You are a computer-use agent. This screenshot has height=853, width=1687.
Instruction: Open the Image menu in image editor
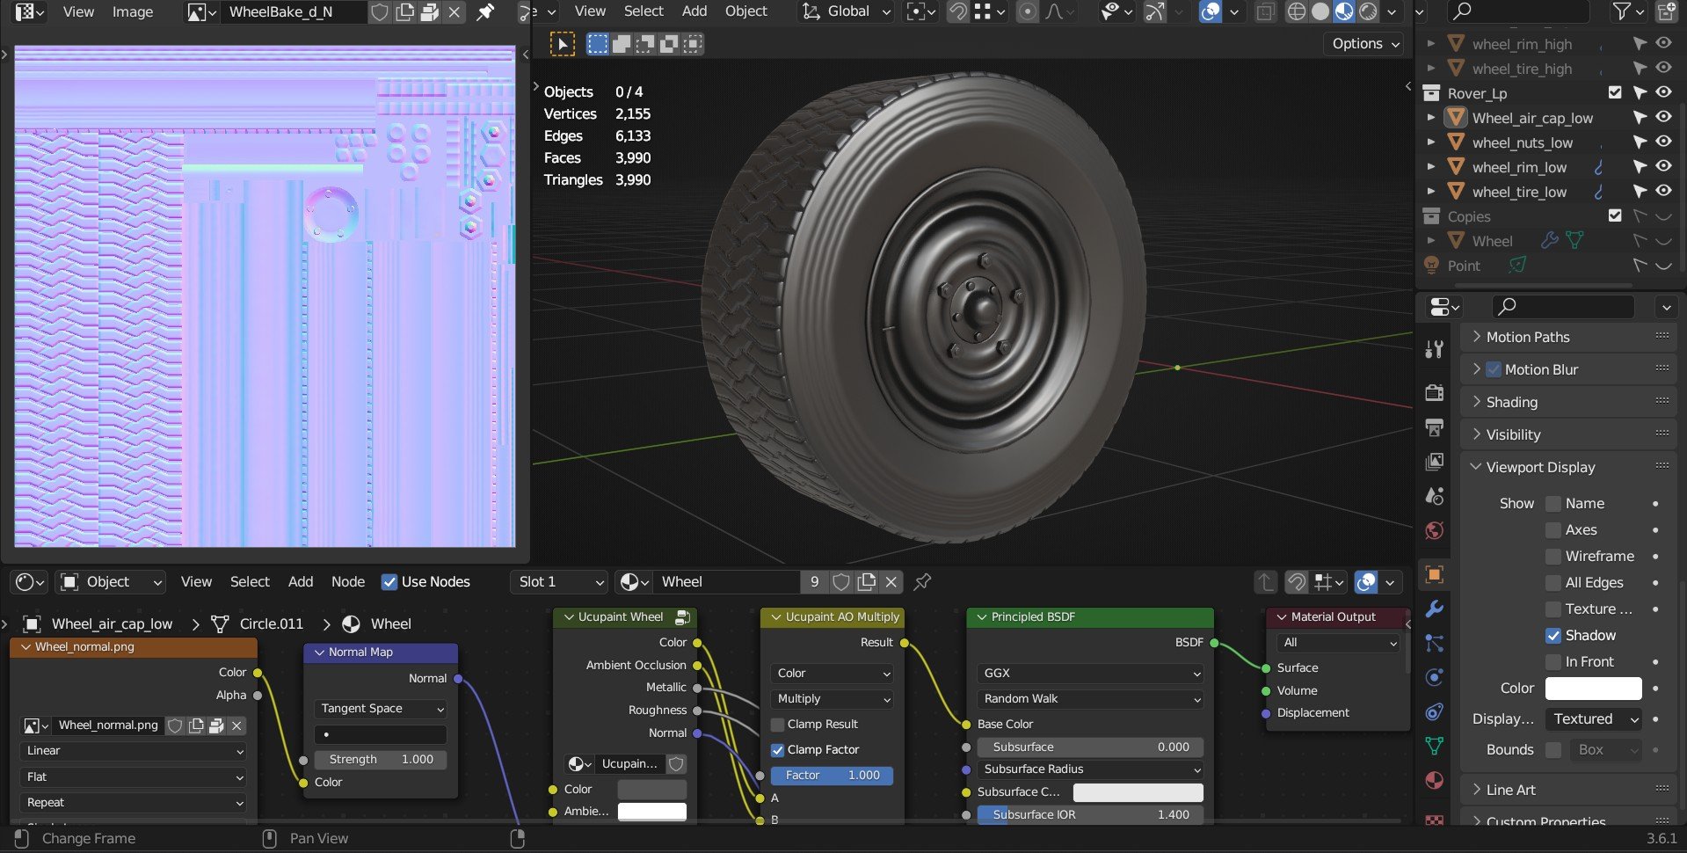132,12
